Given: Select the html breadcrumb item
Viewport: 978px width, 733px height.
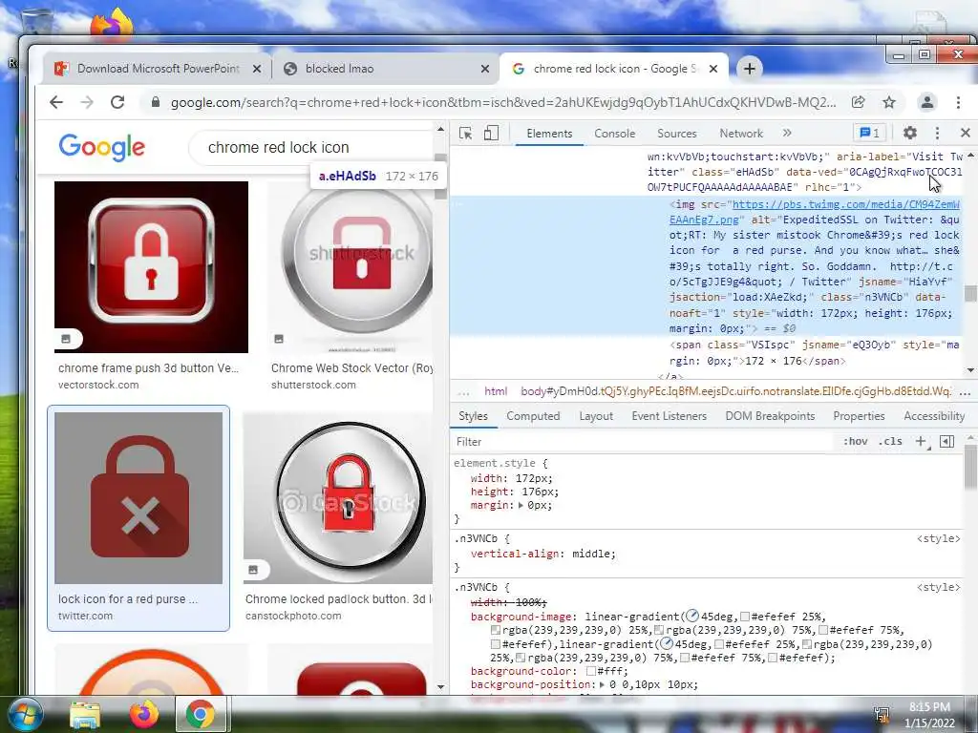Looking at the screenshot, I should (x=496, y=391).
